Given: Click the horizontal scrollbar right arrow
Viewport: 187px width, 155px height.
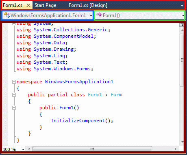Looking at the screenshot, I should pyautogui.click(x=176, y=149).
